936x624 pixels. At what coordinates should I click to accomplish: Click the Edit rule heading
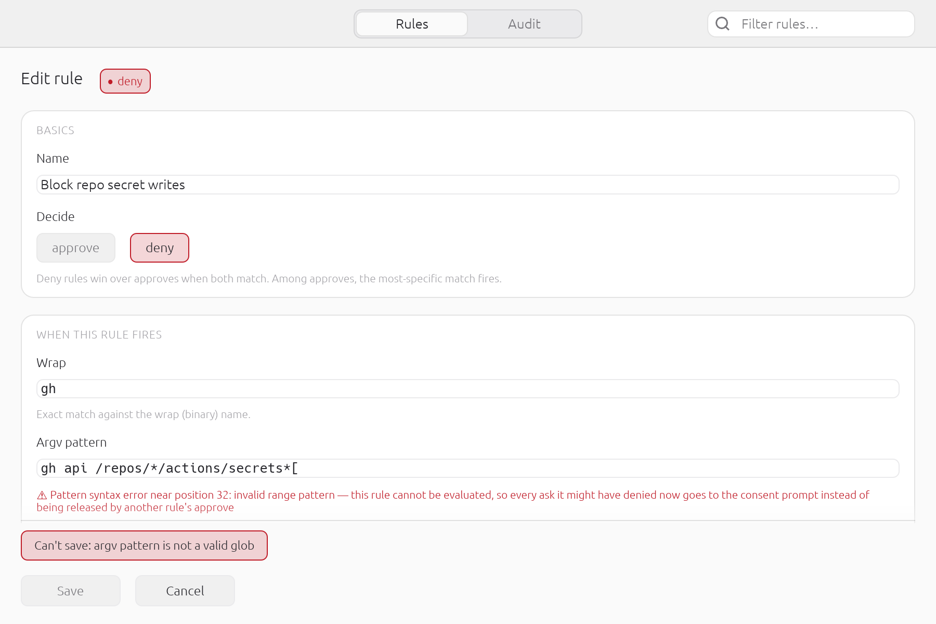[x=52, y=79]
